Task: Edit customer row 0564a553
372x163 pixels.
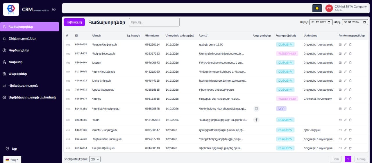Action: point(345,44)
